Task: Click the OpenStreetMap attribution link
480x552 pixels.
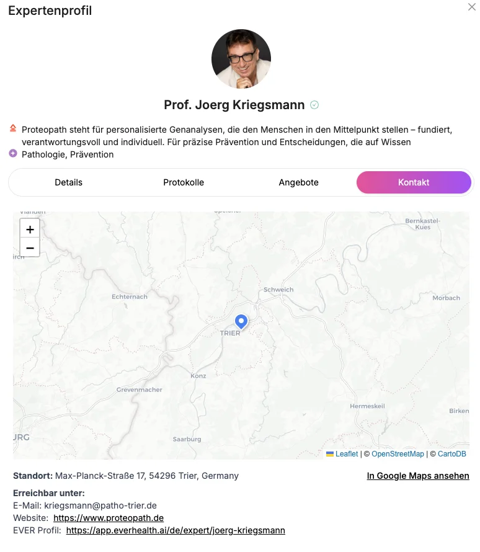Action: (398, 454)
